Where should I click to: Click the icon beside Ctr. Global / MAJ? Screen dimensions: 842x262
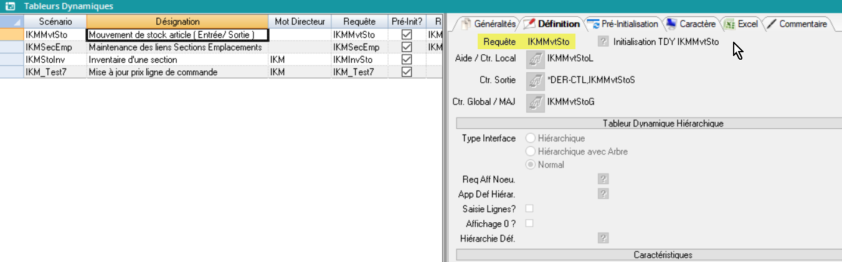pyautogui.click(x=535, y=103)
